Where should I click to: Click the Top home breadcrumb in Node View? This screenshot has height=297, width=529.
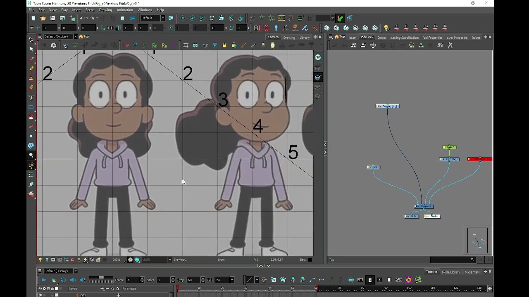[x=340, y=37]
